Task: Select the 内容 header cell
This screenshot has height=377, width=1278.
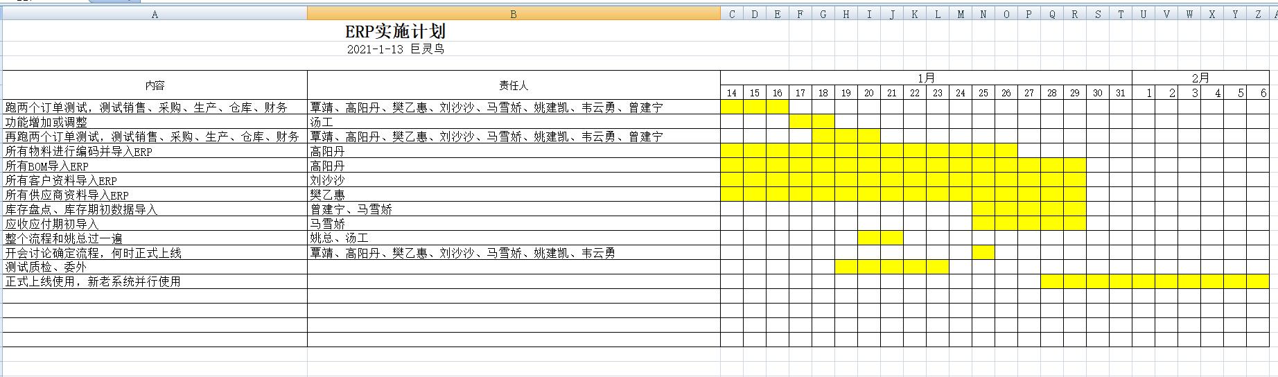Action: pyautogui.click(x=155, y=85)
